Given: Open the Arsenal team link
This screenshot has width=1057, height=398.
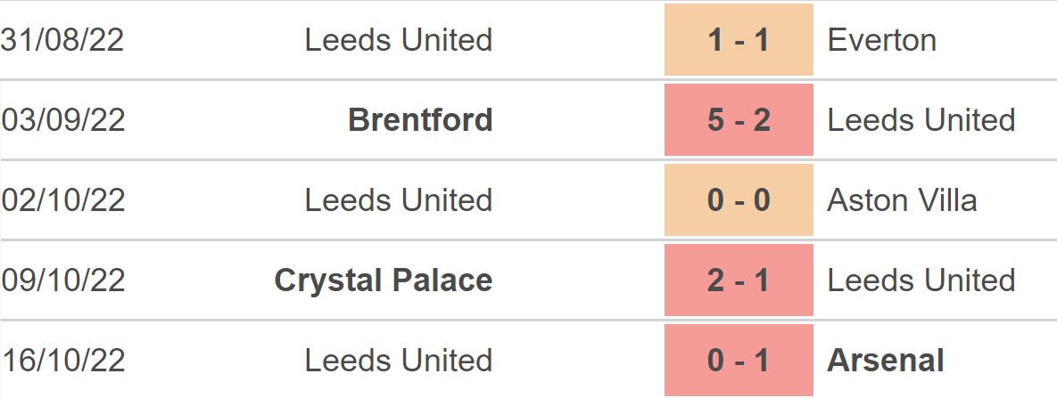Looking at the screenshot, I should 886,361.
